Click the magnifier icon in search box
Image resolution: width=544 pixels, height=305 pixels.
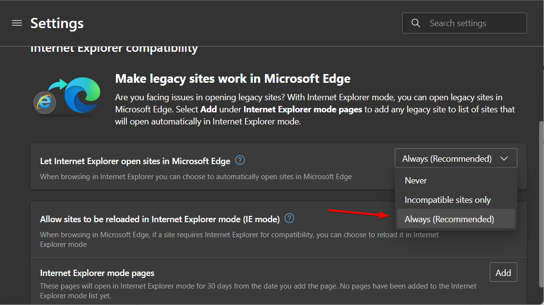point(415,23)
